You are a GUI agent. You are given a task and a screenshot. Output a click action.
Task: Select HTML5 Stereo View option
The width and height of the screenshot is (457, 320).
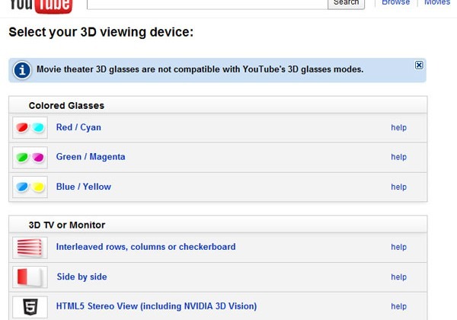(156, 306)
